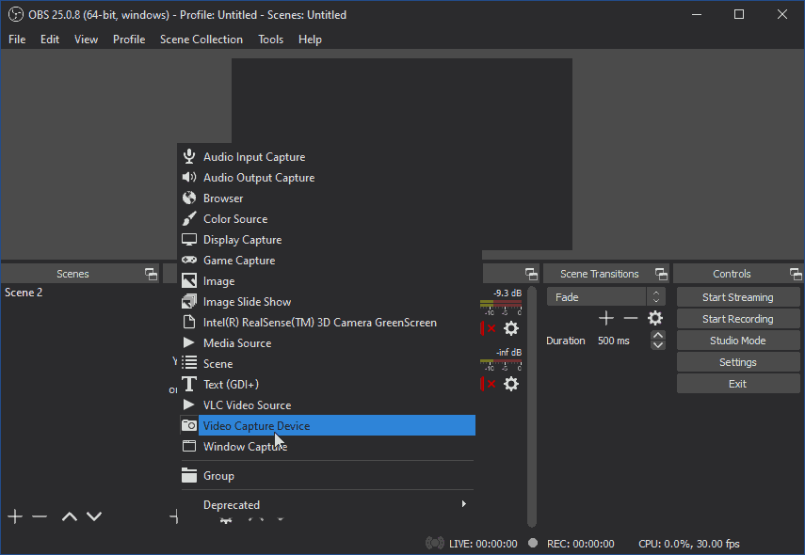This screenshot has height=555, width=805.
Task: Open the Profile menu
Action: (129, 40)
